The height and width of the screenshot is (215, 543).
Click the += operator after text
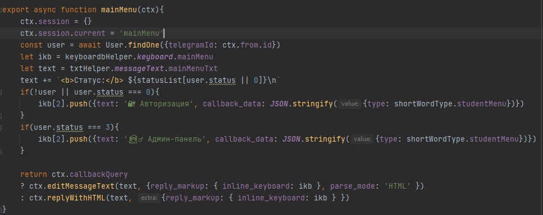pyautogui.click(x=47, y=80)
